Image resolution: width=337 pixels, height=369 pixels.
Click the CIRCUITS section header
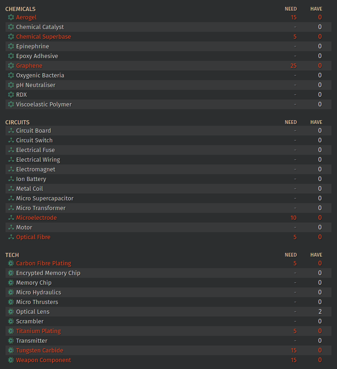18,123
